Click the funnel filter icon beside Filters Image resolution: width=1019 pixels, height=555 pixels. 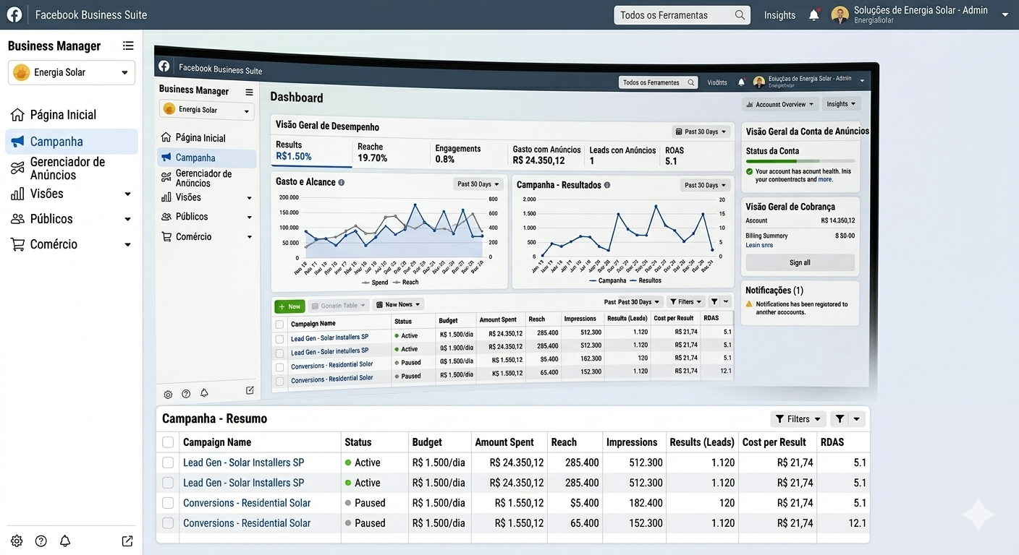(x=840, y=419)
